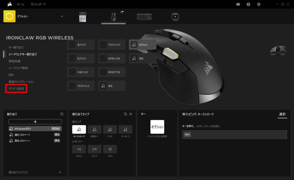Image resolution: width=294 pixels, height=180 pixels.
Task: Select the DPIを上げる button slot
Action: pos(112,58)
